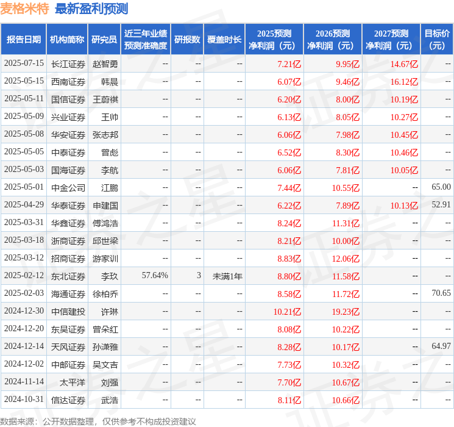The height and width of the screenshot is (427, 454).
Task: Click institution 东吴证券
Action: 68,329
